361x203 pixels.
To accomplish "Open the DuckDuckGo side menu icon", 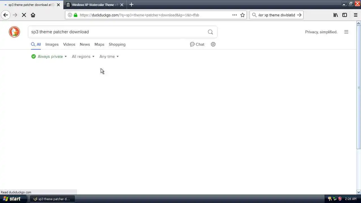I will click(346, 32).
